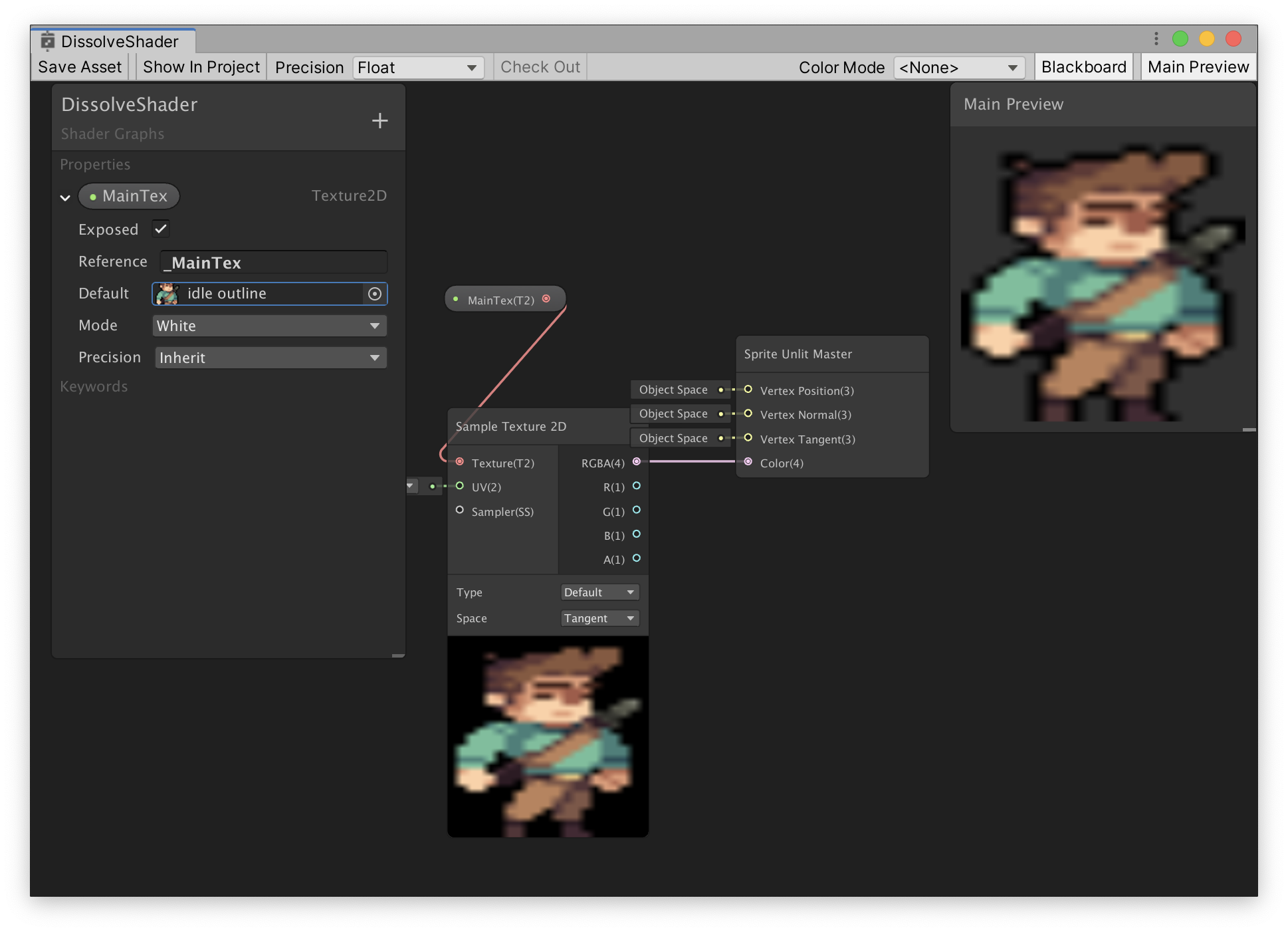Click the Blackboard resize handle corner
Screen dimensions: 1288x932
point(398,655)
